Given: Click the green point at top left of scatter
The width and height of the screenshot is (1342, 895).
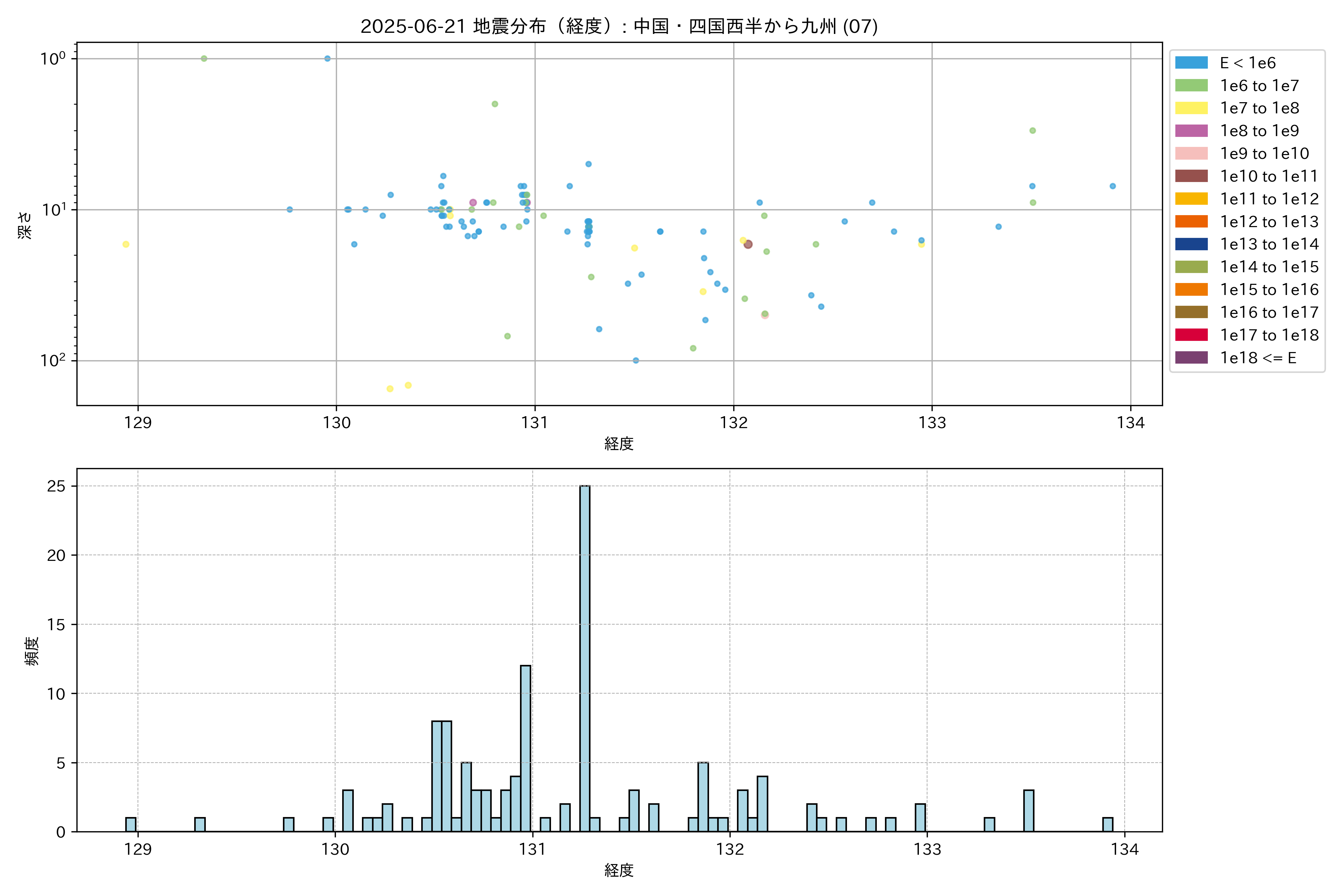Looking at the screenshot, I should (x=204, y=59).
